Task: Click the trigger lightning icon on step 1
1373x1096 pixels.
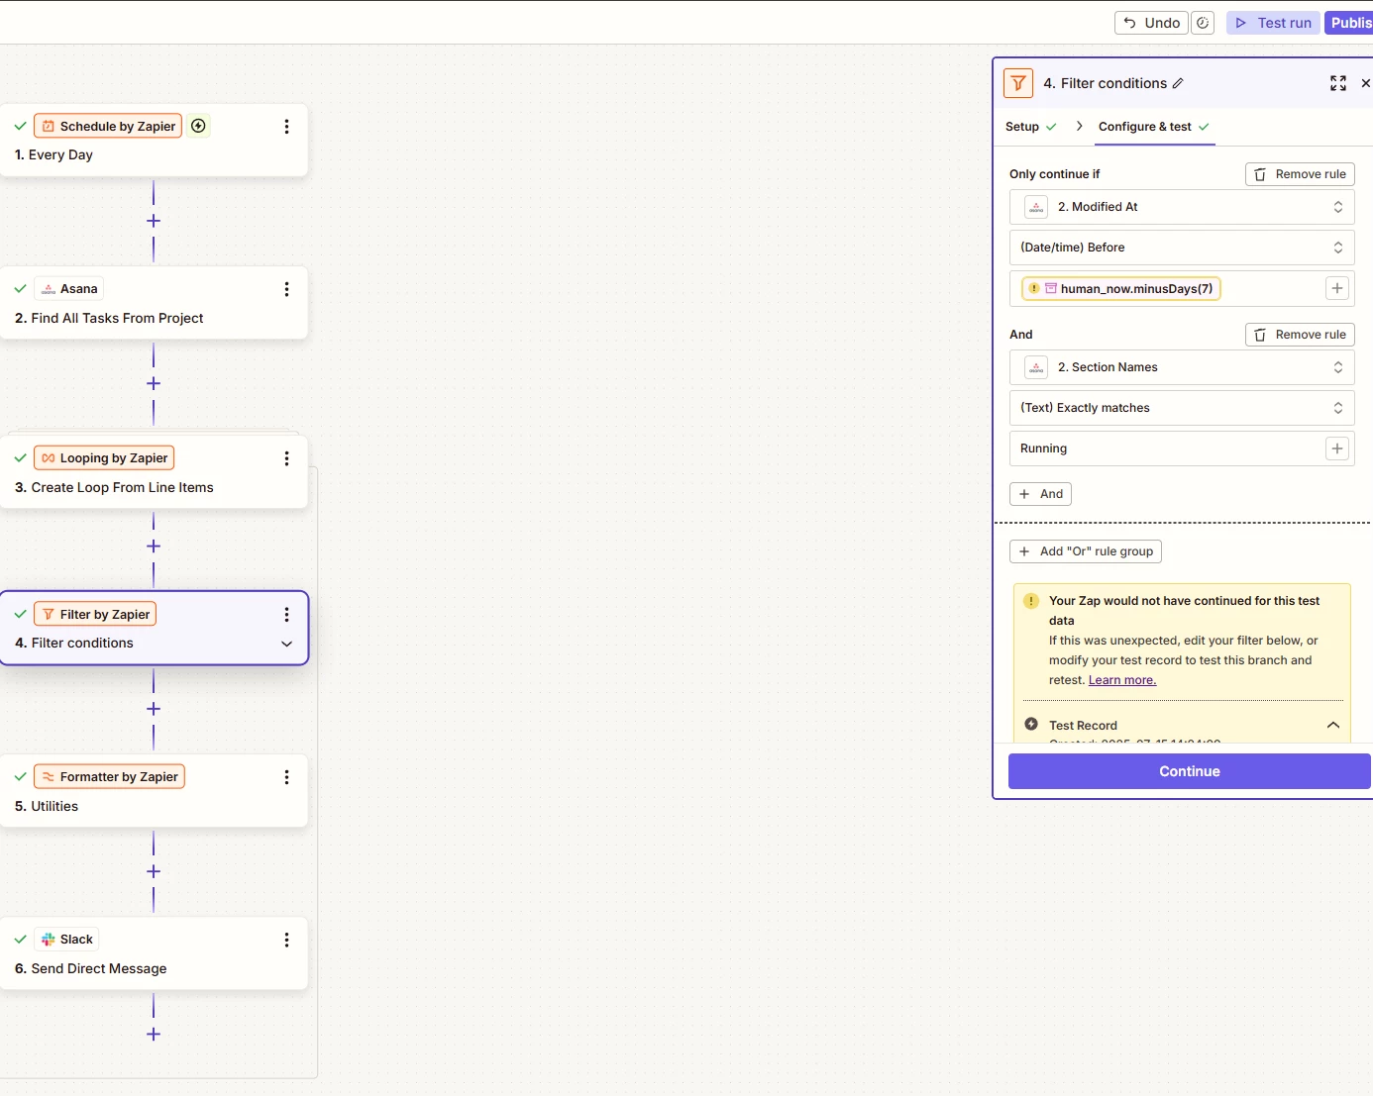Action: [x=199, y=126]
